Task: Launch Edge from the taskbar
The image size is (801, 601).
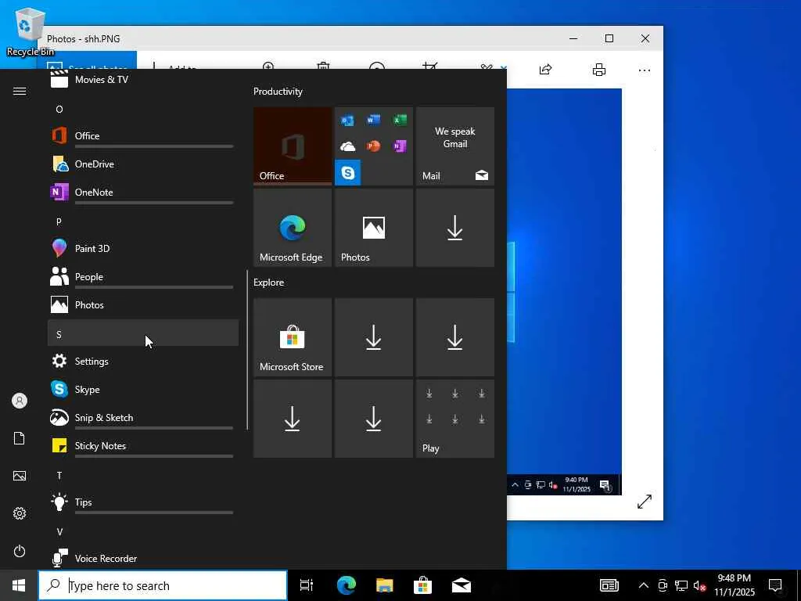Action: [x=347, y=585]
